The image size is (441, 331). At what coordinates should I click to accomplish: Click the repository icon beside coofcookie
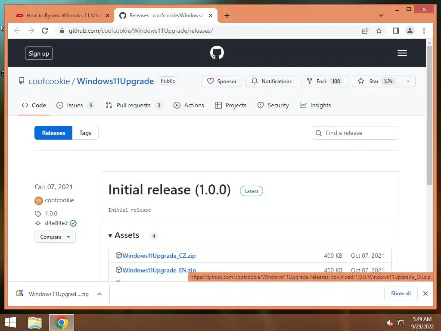pos(22,81)
